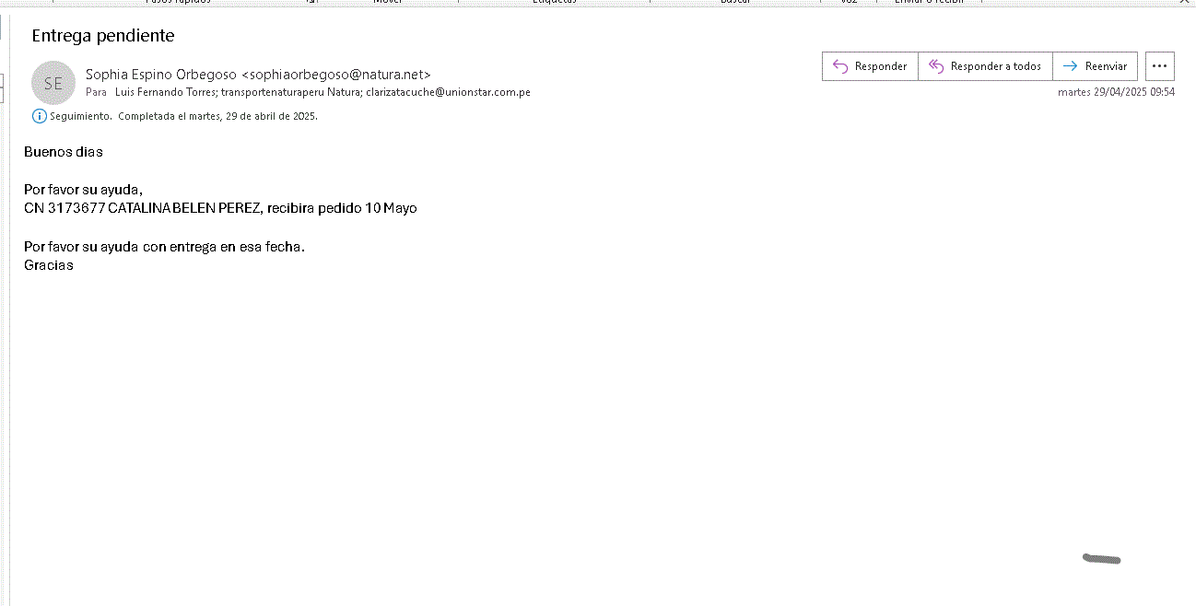Forward the email using Reenviar
Screen dimensions: 1196x606
click(1095, 66)
